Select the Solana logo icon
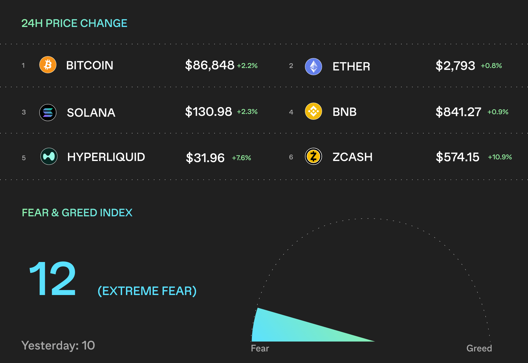528x363 pixels. point(48,113)
